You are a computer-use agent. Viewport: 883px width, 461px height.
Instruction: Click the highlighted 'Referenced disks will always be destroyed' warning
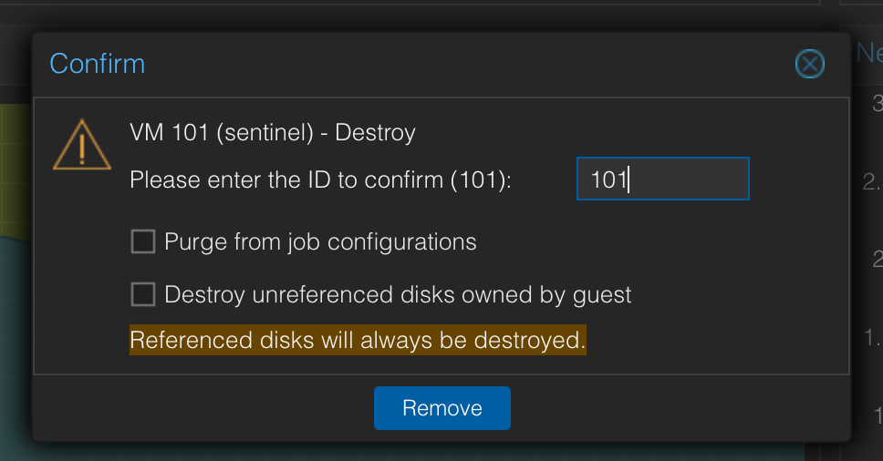[357, 341]
